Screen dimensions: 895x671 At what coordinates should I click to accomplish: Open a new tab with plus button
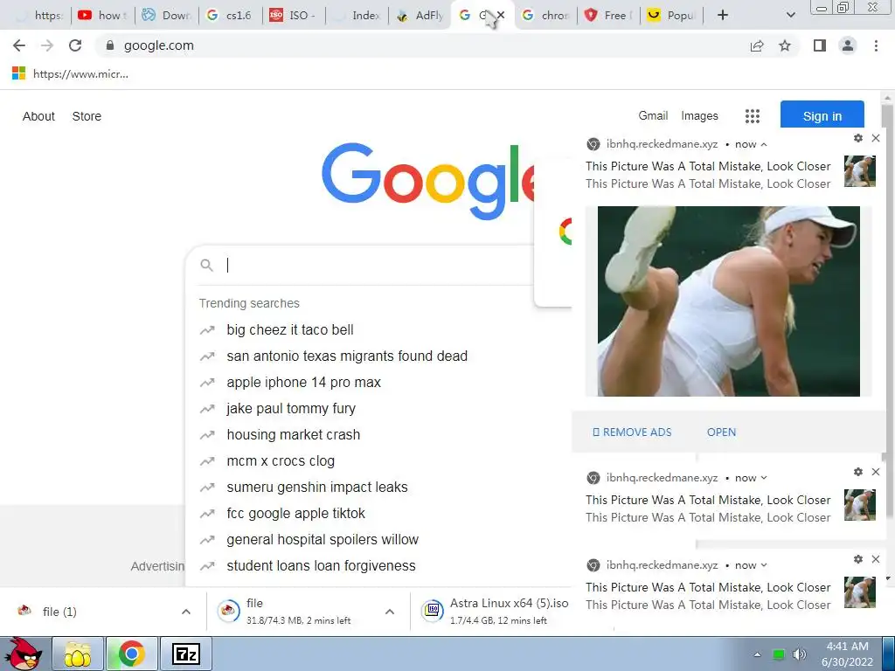point(723,16)
